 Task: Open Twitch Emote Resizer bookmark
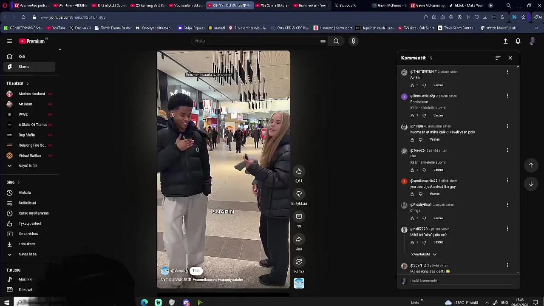click(x=113, y=28)
